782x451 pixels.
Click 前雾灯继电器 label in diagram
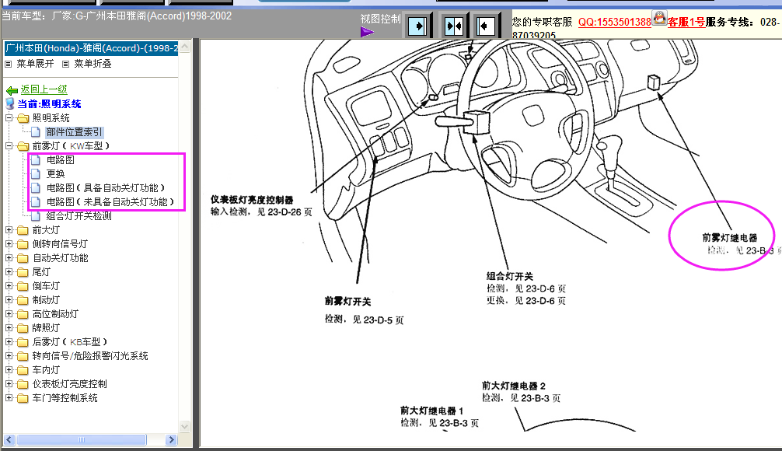tap(730, 238)
